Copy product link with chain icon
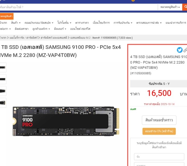 [x=185, y=50]
